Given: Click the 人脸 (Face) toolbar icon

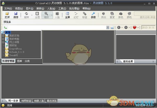Looking at the screenshot, I should 57,15.
